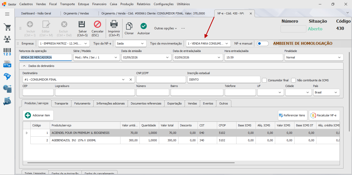Switch to the Transporte tab
The width and height of the screenshot is (352, 175).
61,103
